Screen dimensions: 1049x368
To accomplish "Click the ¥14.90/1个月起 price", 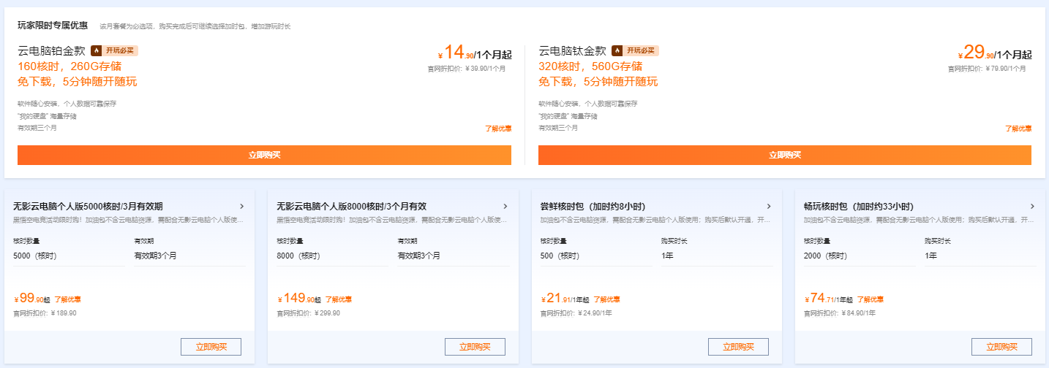I will (x=474, y=53).
